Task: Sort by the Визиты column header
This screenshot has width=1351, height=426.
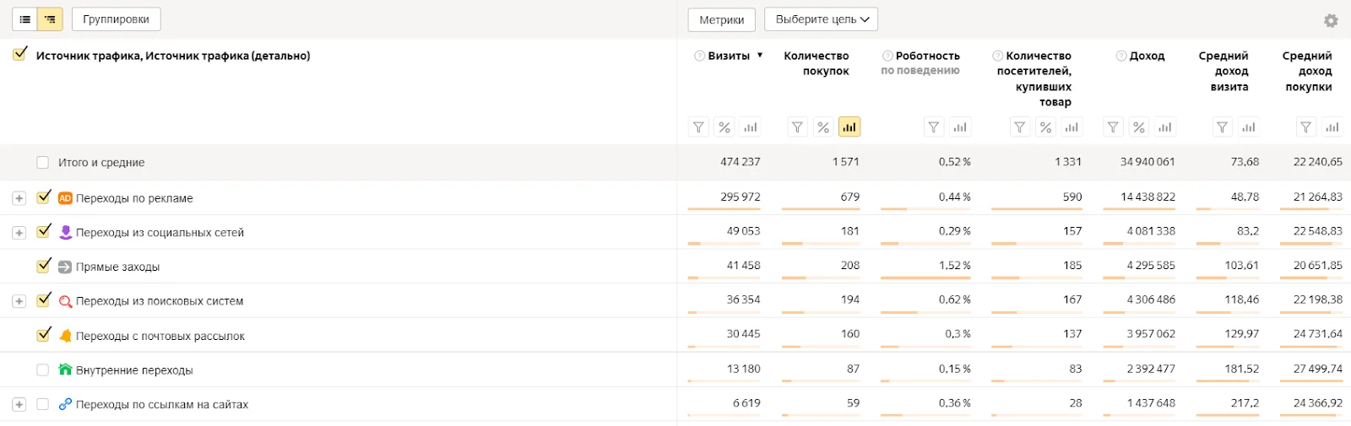Action: click(729, 56)
